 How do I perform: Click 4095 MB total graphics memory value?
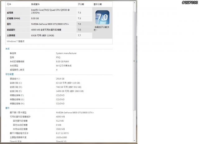point(60,117)
